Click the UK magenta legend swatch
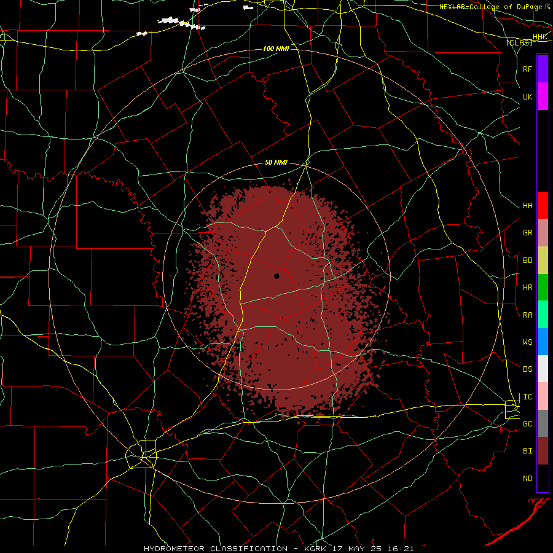 point(543,96)
